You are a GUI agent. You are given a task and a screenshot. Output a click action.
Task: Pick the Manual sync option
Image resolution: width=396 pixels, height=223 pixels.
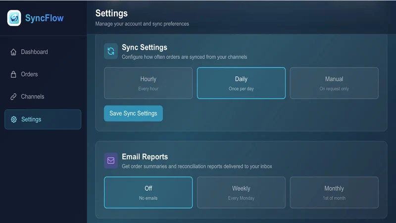334,83
